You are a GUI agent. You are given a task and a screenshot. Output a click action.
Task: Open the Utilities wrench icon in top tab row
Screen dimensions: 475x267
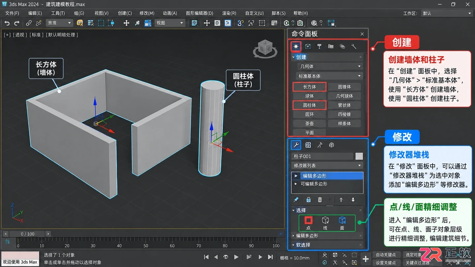point(354,46)
